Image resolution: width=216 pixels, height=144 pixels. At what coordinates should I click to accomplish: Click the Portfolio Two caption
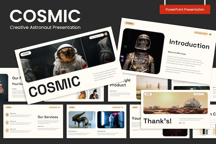pyautogui.click(x=101, y=131)
